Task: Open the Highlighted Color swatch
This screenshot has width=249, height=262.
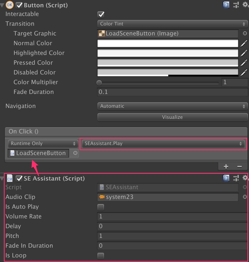Action: [168, 53]
